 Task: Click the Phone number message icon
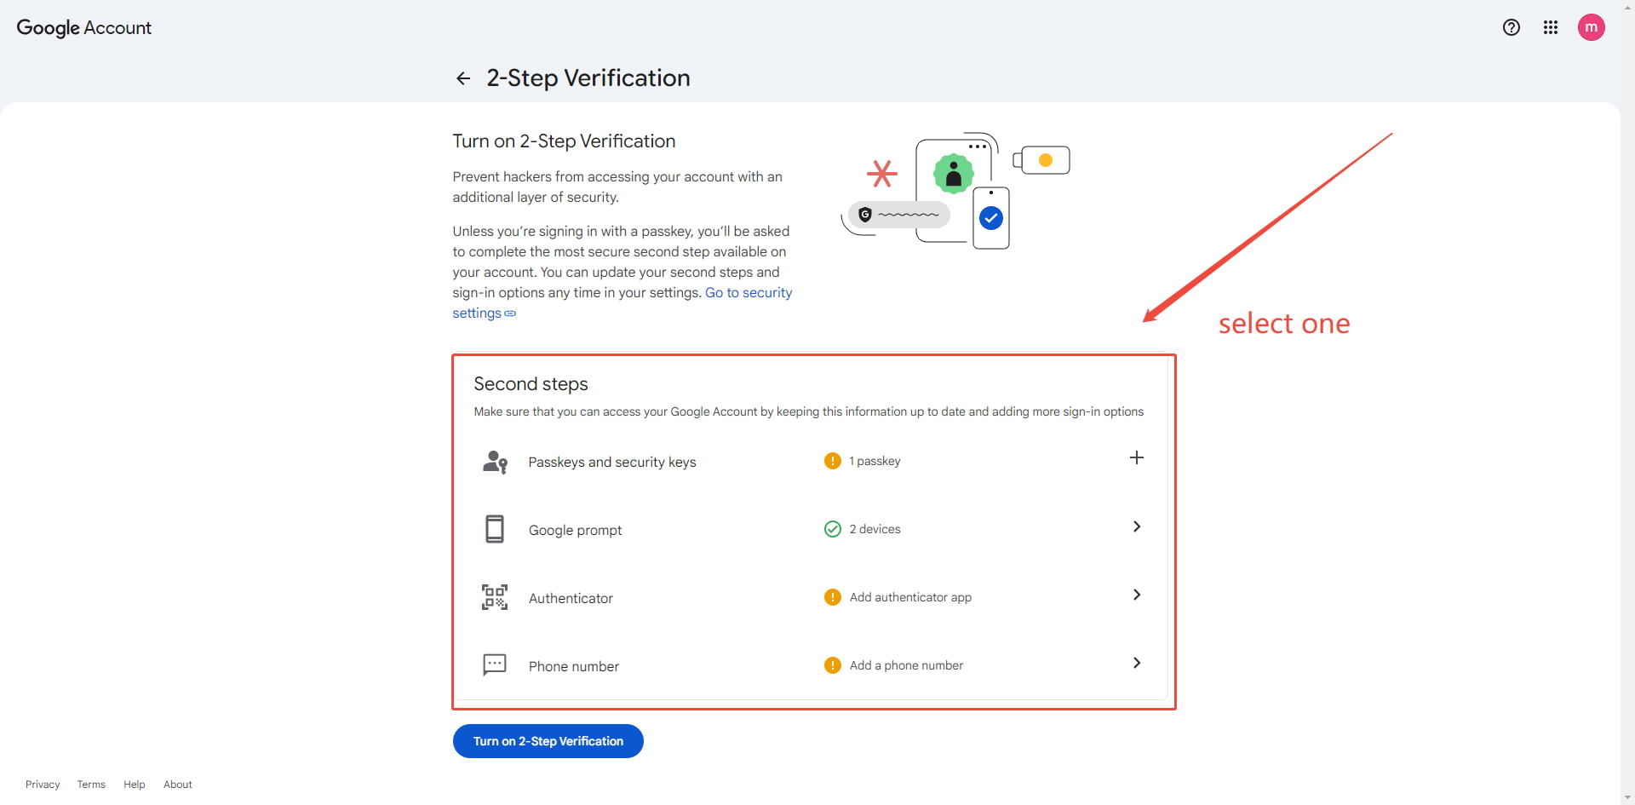click(495, 664)
